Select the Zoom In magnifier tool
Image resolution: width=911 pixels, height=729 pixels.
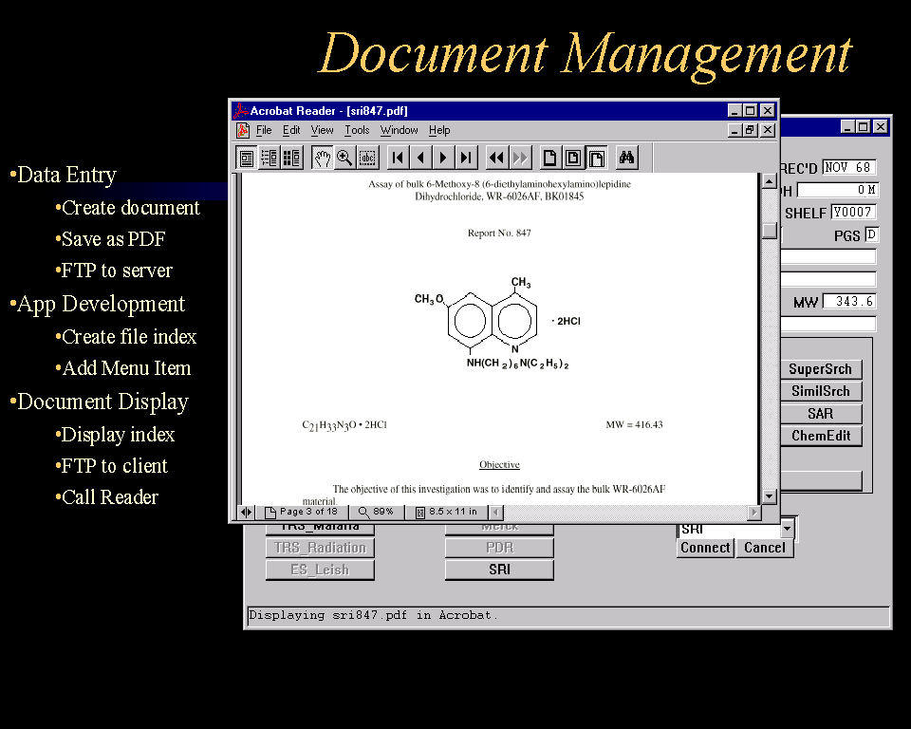344,158
